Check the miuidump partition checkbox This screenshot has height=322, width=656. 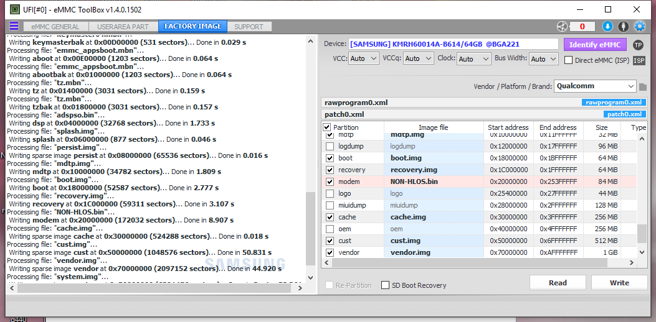pyautogui.click(x=330, y=205)
